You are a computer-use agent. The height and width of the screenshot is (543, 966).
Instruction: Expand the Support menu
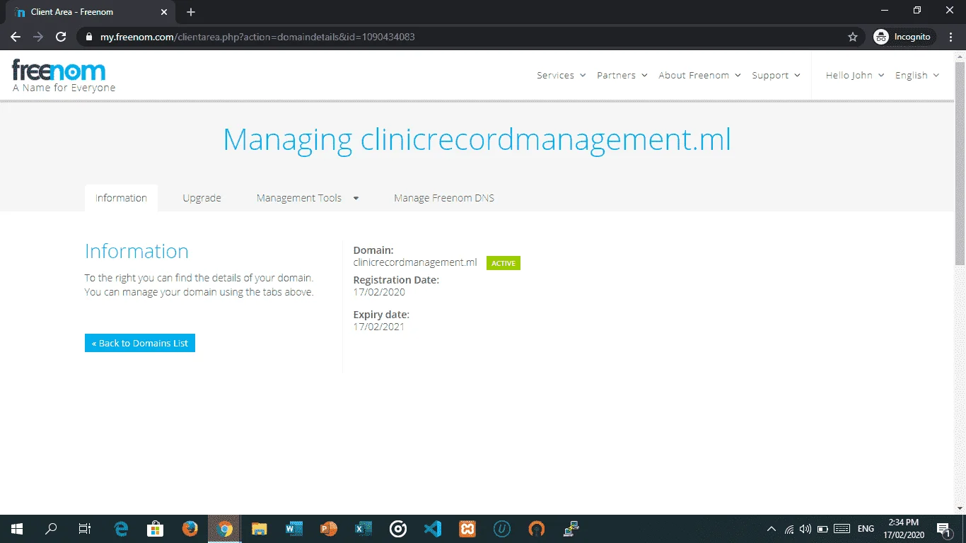[776, 75]
